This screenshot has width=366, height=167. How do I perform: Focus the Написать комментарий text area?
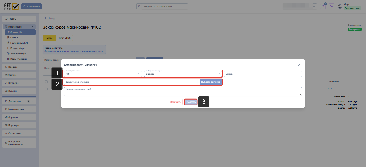183,92
